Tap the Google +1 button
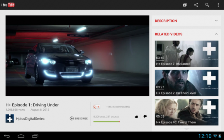This screenshot has height=140, width=224. coord(97,107)
